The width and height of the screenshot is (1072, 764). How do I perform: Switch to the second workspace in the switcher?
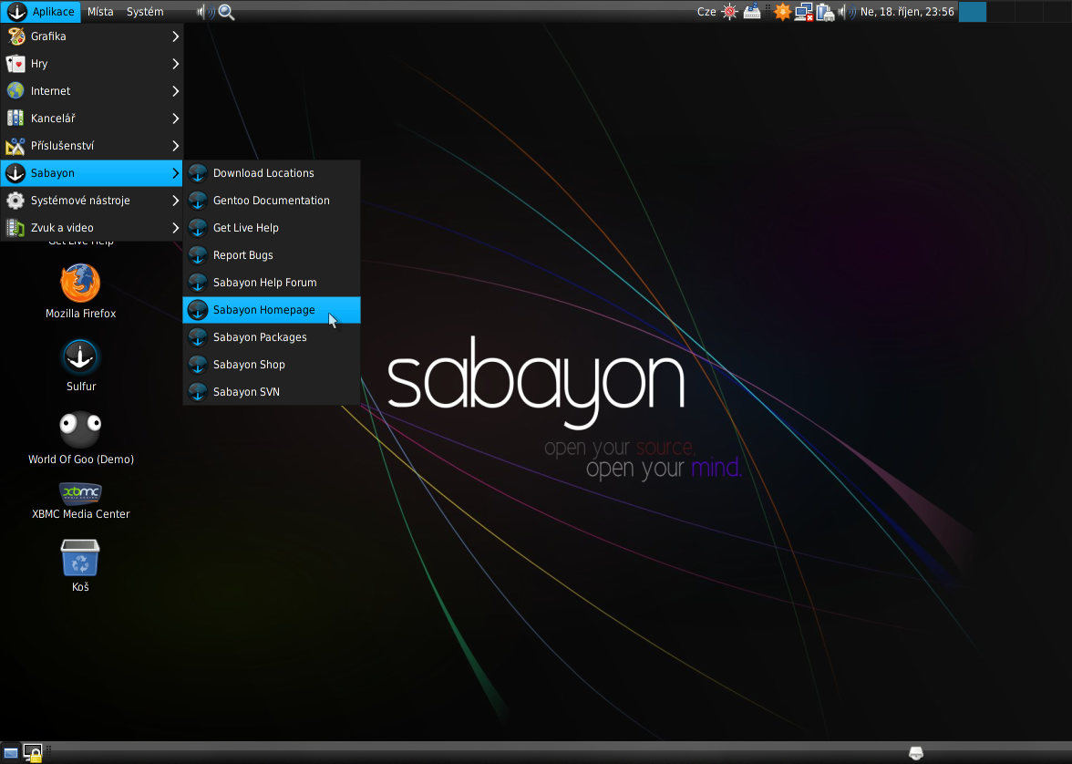(1001, 12)
